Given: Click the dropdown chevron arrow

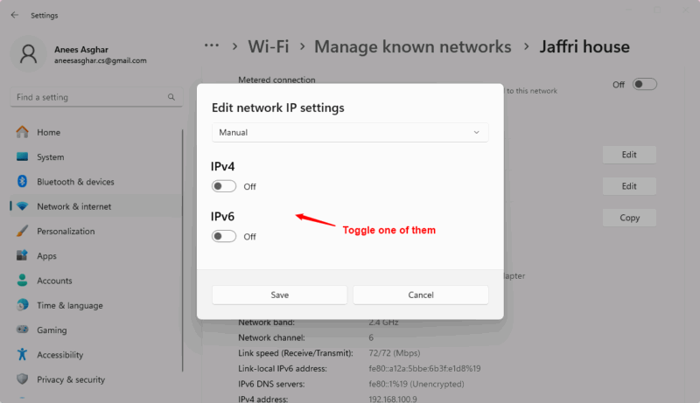Looking at the screenshot, I should pyautogui.click(x=476, y=132).
